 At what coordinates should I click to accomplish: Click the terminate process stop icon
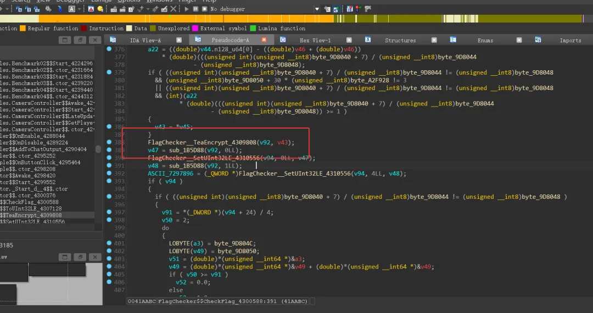(205, 9)
